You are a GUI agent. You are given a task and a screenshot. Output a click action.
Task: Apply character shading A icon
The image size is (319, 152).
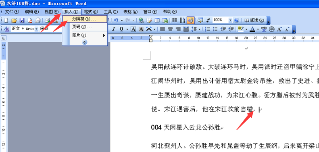141,29
